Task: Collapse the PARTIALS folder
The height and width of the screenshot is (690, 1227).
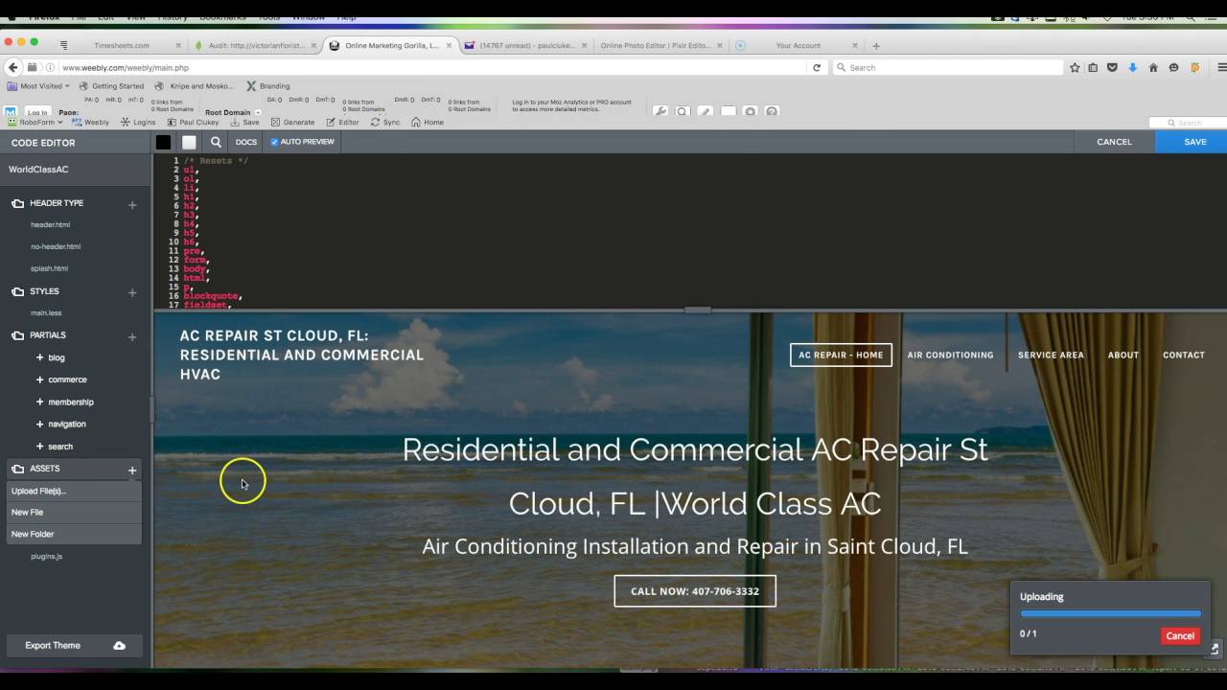Action: point(17,335)
